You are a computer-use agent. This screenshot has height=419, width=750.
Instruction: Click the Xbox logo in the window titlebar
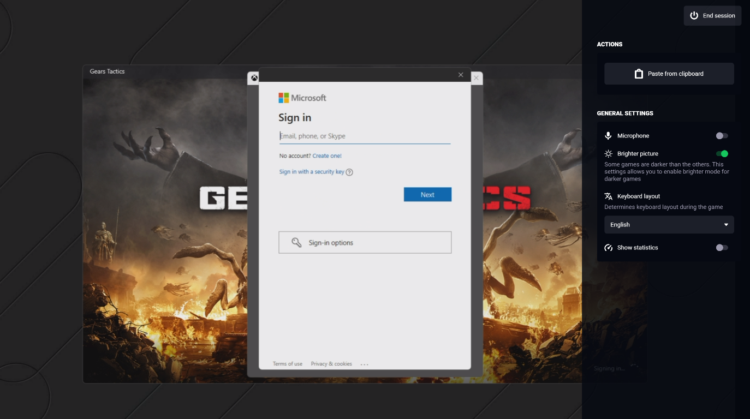click(x=253, y=78)
